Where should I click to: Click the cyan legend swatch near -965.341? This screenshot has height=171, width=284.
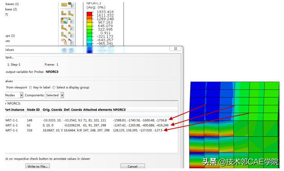tap(89, 42)
